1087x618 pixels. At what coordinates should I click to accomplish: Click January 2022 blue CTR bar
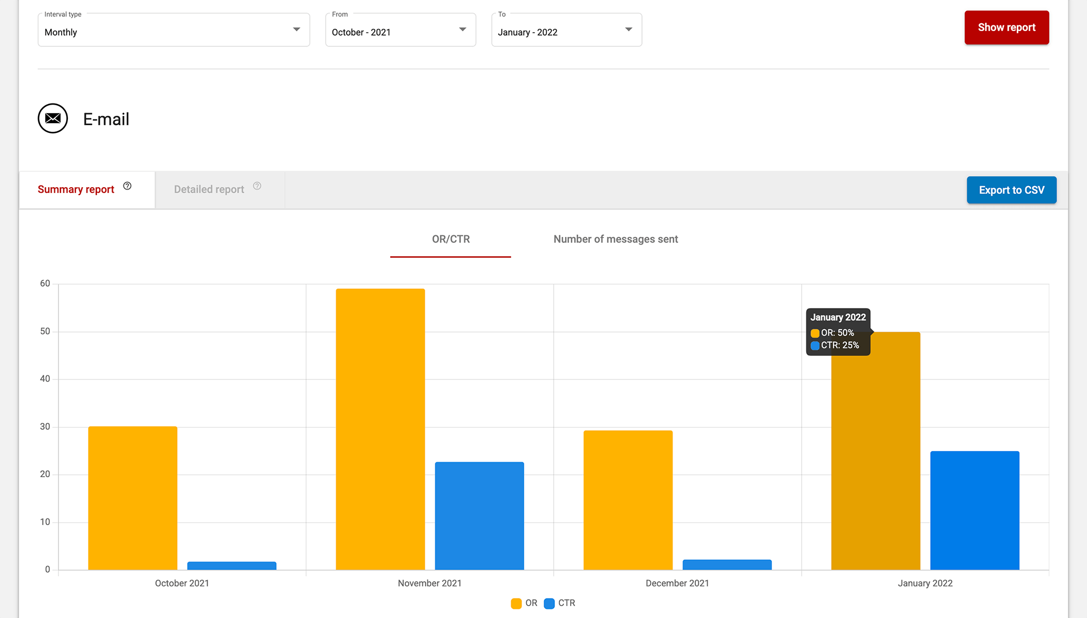(x=974, y=510)
